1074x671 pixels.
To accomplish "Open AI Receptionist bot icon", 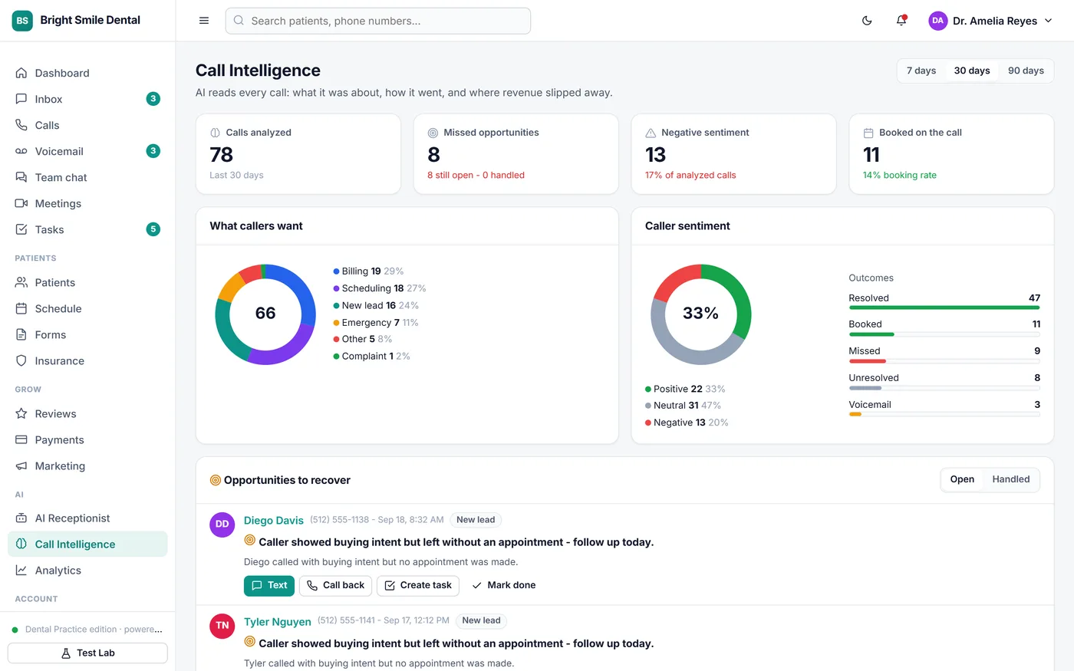I will tap(21, 518).
